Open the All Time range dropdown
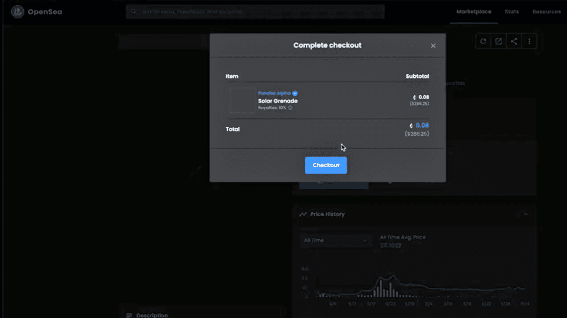 [335, 240]
